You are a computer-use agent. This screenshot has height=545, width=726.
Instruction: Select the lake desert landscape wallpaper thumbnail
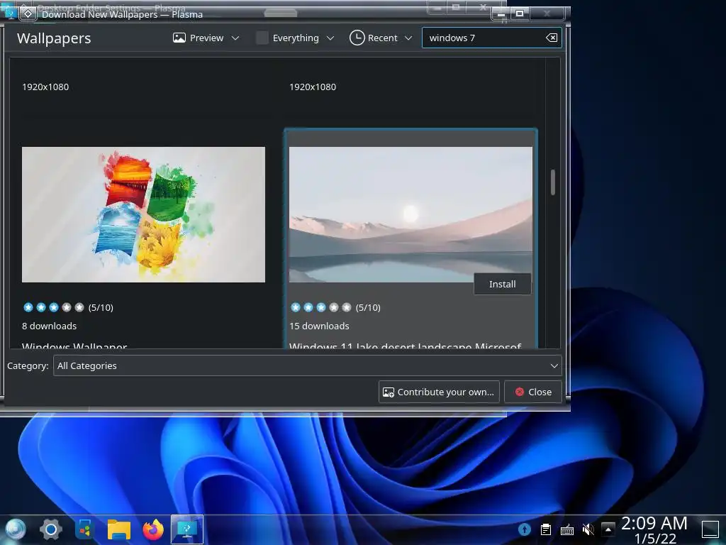411,214
